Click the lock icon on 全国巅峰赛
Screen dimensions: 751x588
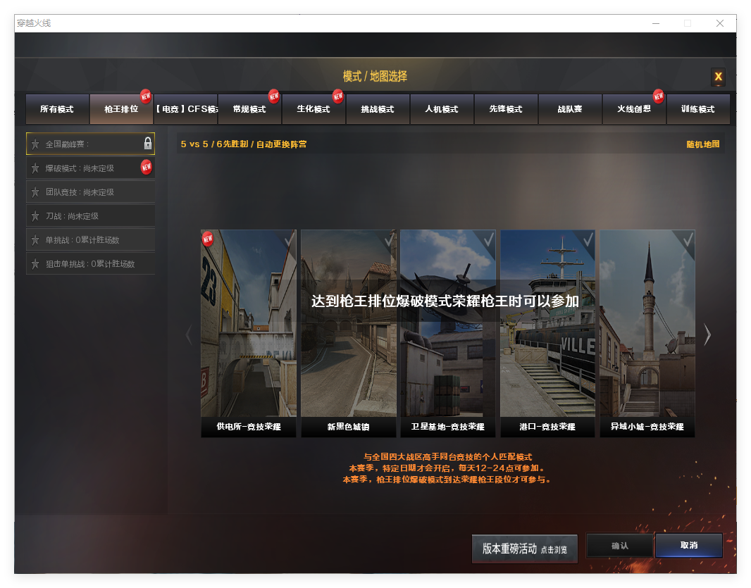coord(147,143)
